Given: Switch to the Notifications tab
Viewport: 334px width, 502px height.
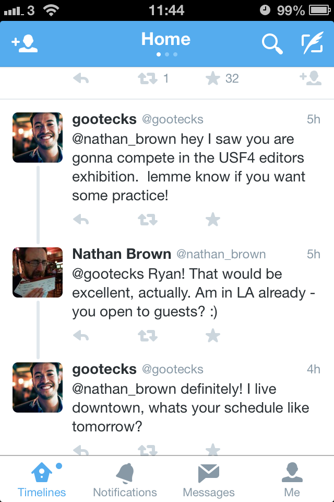Looking at the screenshot, I should click(125, 480).
